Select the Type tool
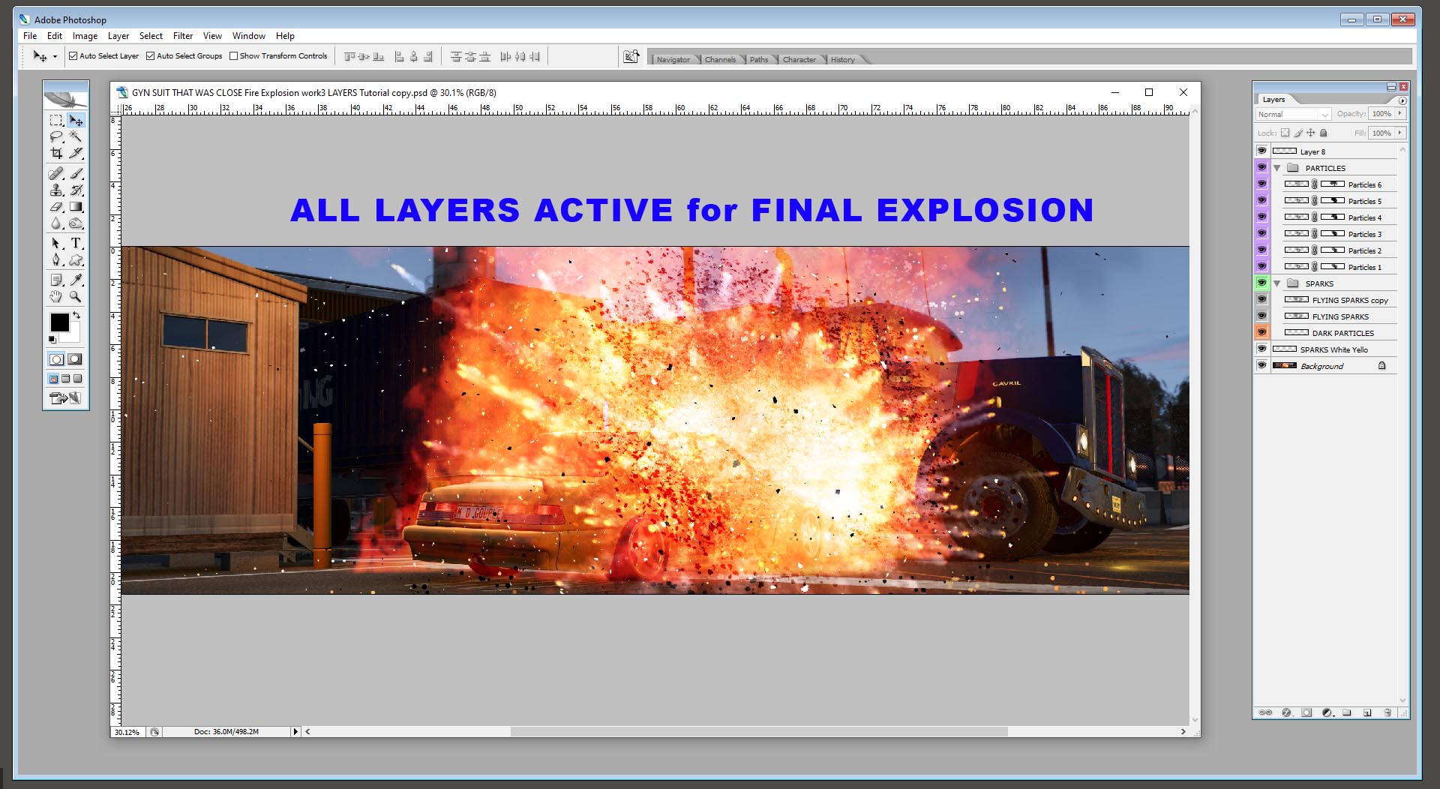 pyautogui.click(x=76, y=243)
